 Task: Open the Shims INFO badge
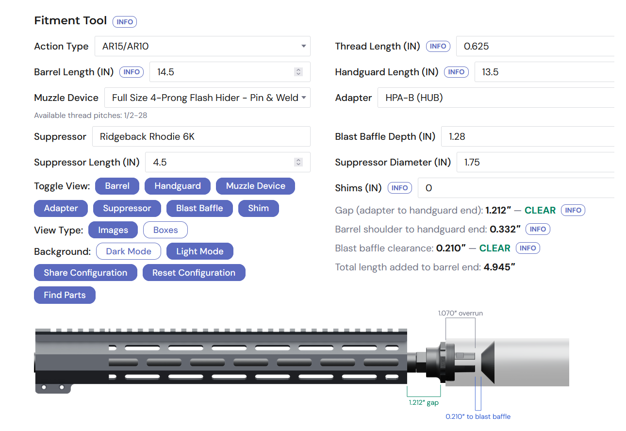tap(399, 188)
